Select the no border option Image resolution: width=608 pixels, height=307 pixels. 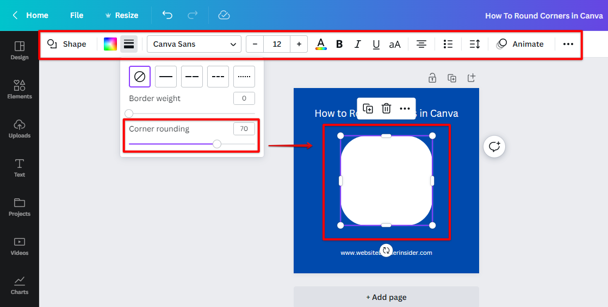[x=140, y=77]
